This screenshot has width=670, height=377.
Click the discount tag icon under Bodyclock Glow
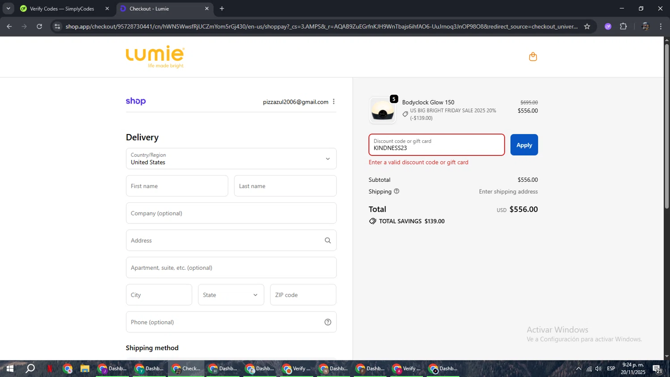tap(405, 114)
